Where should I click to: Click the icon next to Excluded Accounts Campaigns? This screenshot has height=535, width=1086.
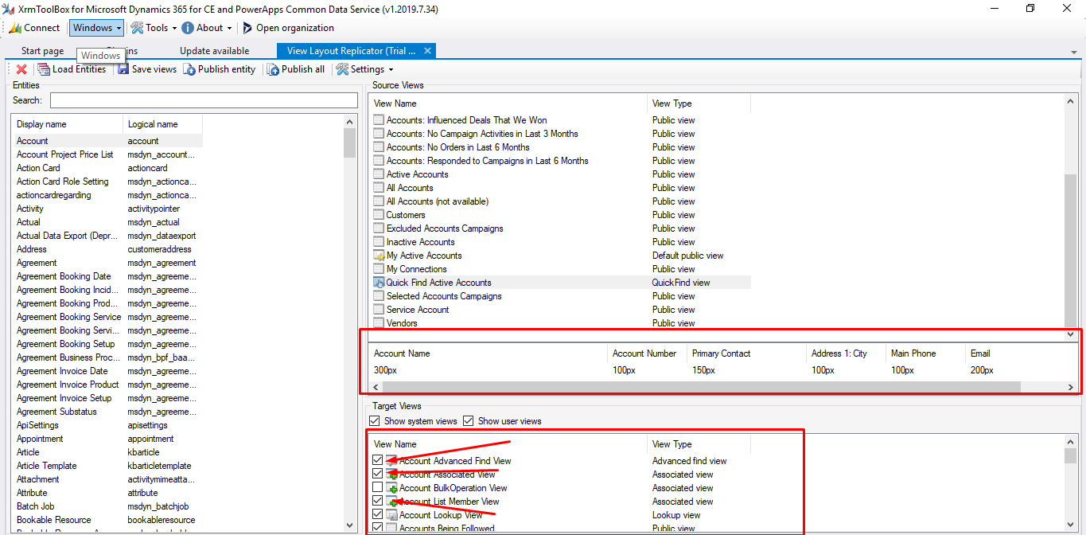pos(379,228)
